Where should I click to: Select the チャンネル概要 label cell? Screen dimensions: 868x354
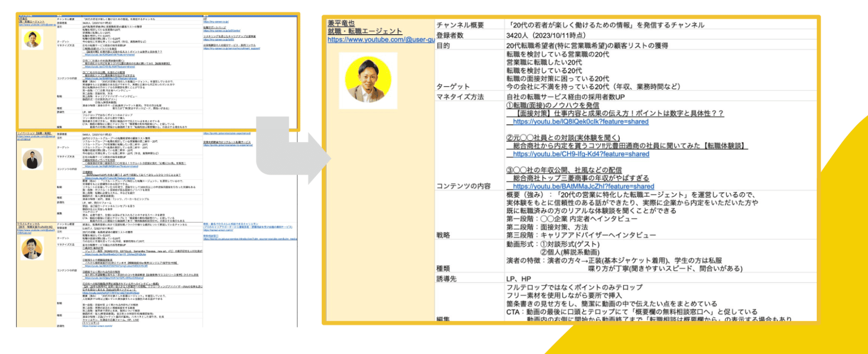(460, 25)
